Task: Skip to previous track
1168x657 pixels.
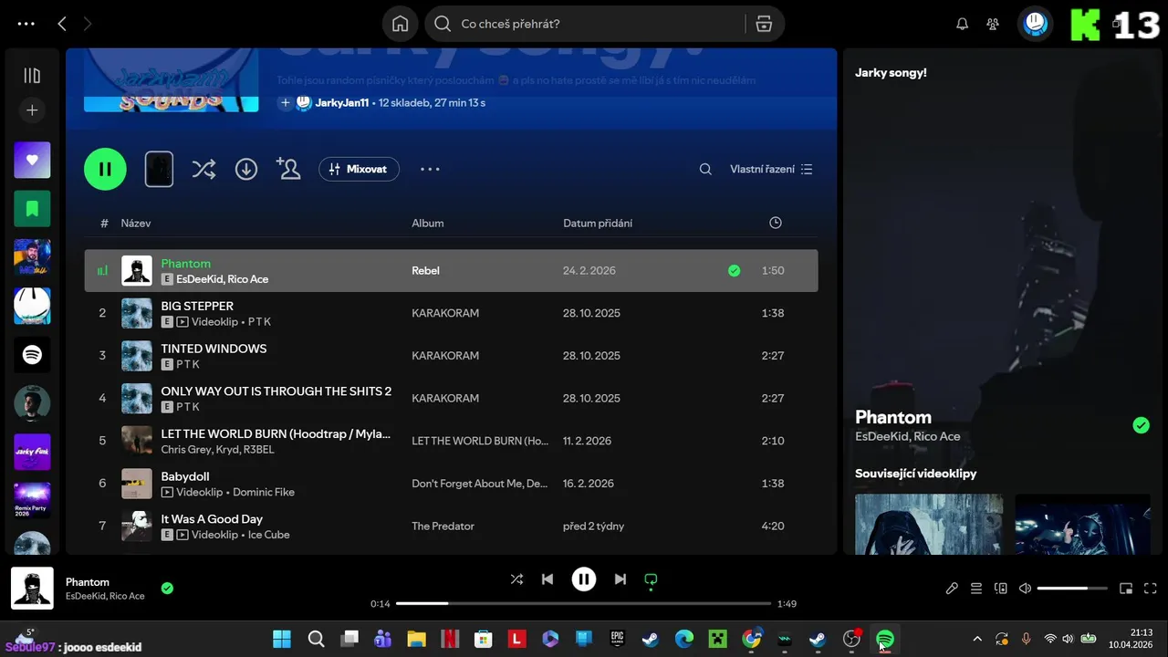Action: 547,579
